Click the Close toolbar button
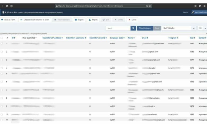 tap(132, 20)
